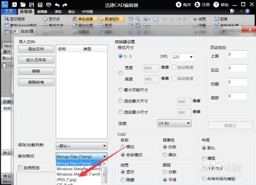Select the 适应最小尺寸 radio button
Viewport: 256px width, 185px height.
point(120,112)
